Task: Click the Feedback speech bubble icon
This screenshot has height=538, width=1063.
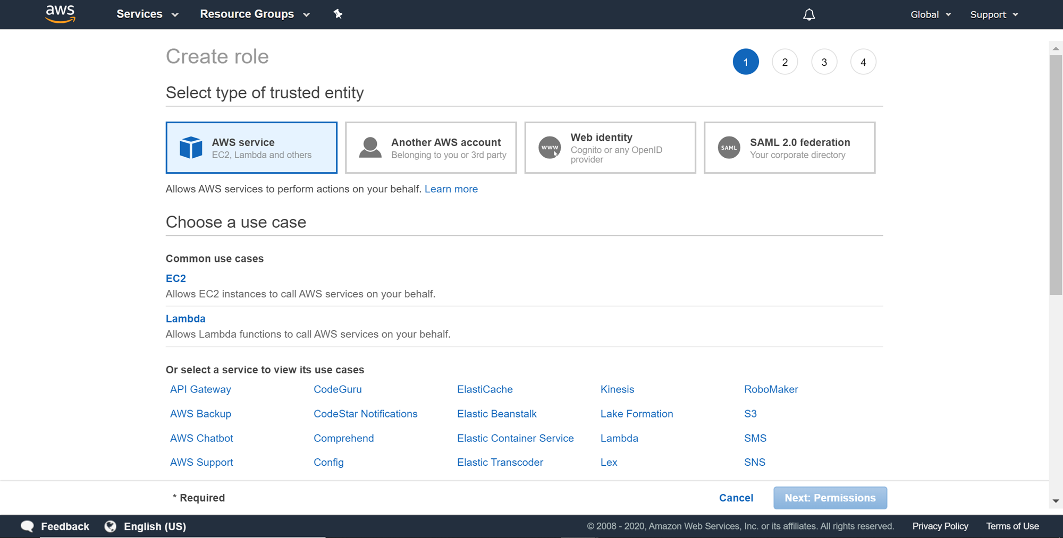Action: [27, 526]
